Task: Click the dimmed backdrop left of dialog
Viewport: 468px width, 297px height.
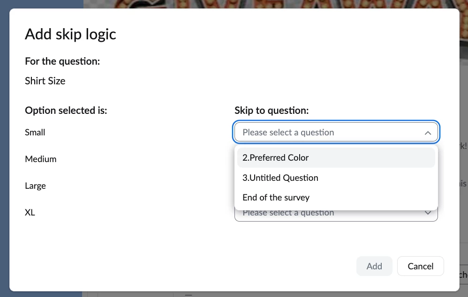Action: (4, 141)
